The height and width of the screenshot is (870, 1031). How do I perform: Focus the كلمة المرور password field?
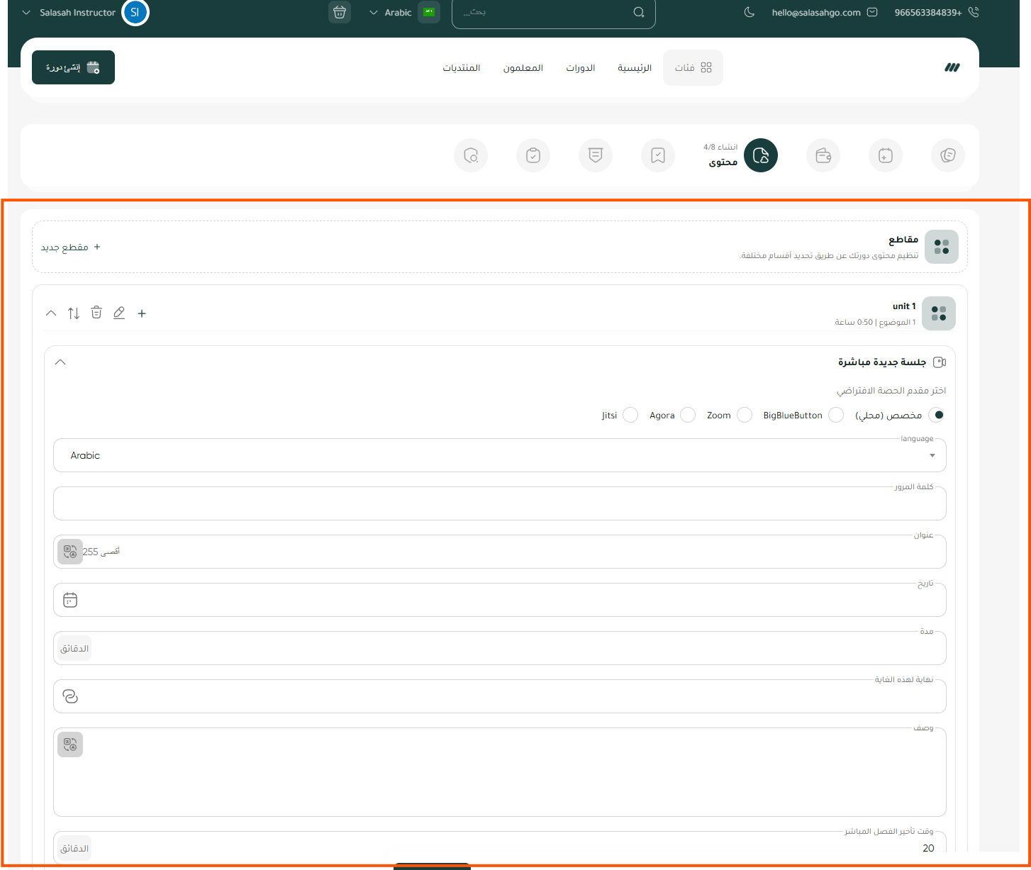[500, 503]
